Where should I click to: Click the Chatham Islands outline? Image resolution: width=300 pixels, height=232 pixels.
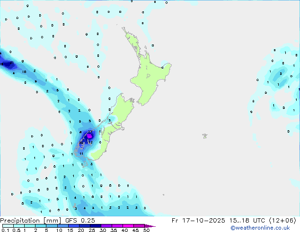[205, 136]
